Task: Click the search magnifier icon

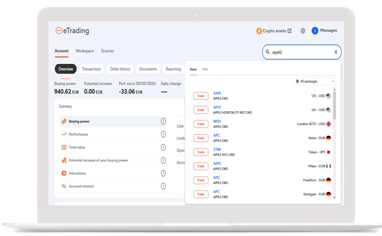Action: coord(268,52)
